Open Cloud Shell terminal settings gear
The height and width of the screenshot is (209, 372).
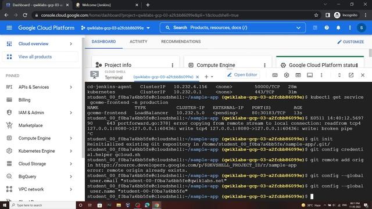coord(287,75)
